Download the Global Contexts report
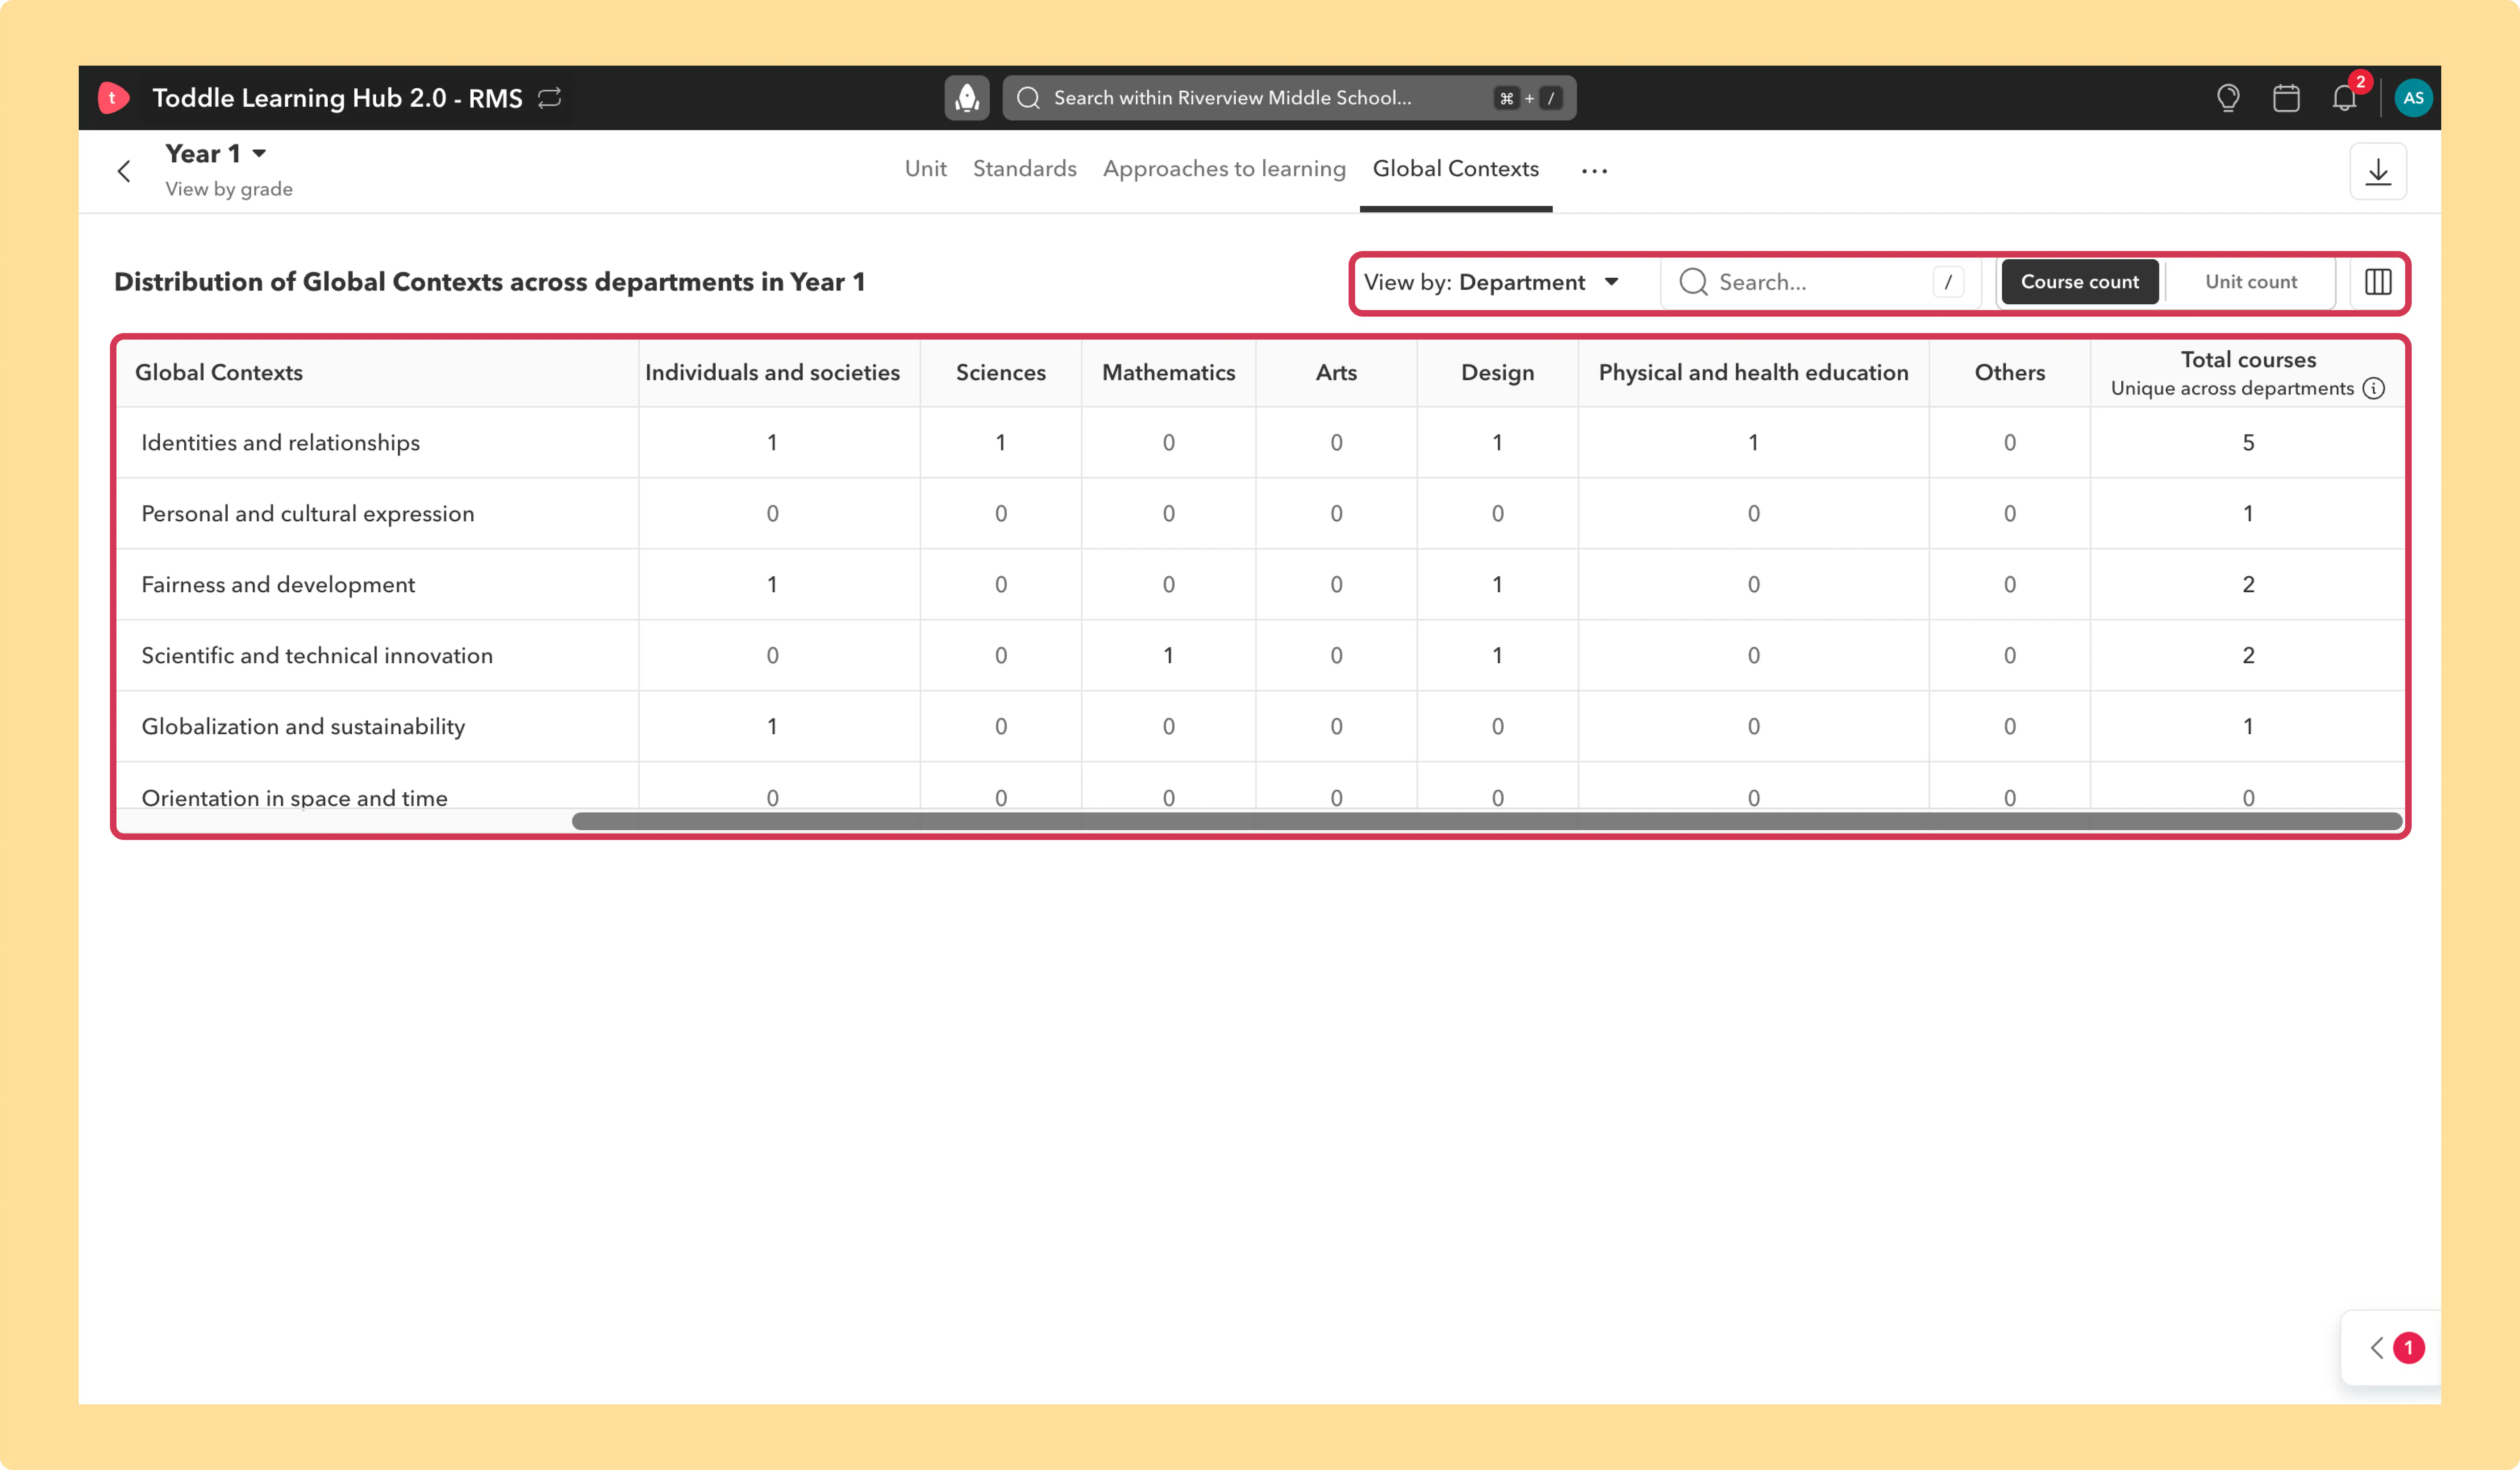Screen dimensions: 2520x1470 [x=2378, y=172]
